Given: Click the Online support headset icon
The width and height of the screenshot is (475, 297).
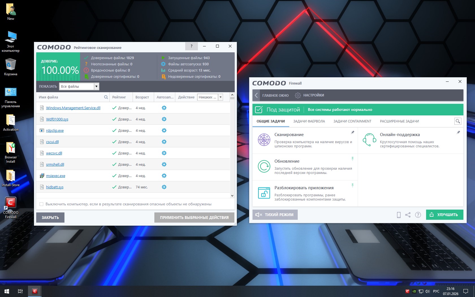Looking at the screenshot, I should 369,140.
